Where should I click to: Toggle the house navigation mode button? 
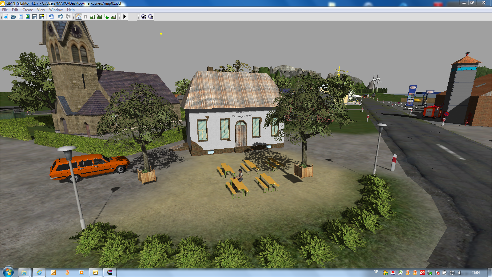[x=79, y=17]
